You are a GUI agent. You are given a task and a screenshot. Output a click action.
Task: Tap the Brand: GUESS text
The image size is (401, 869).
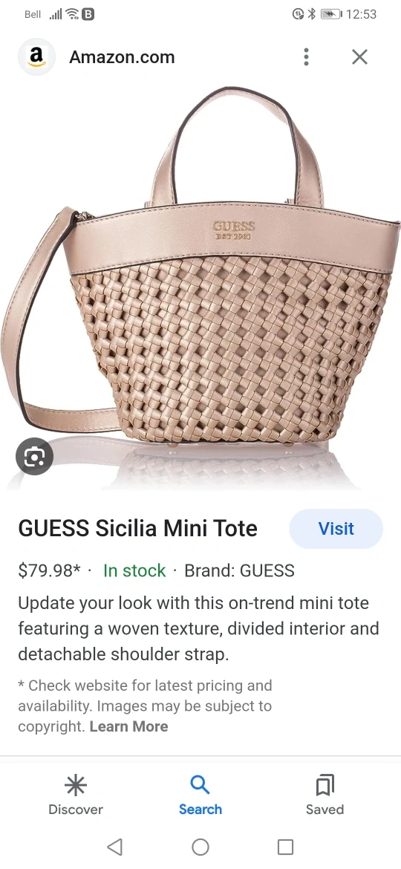(239, 571)
